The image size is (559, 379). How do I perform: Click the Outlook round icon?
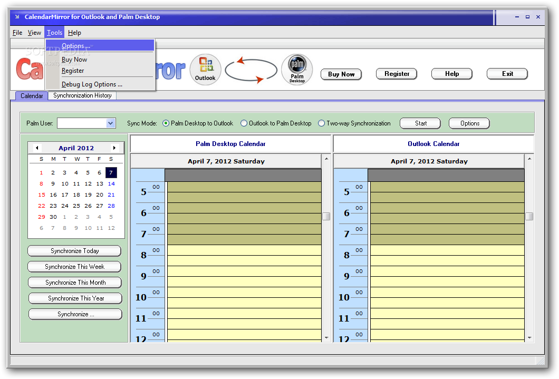[205, 70]
